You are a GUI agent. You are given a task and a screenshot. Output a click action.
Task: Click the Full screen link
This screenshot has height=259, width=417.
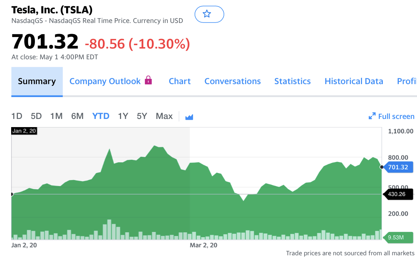(396, 116)
